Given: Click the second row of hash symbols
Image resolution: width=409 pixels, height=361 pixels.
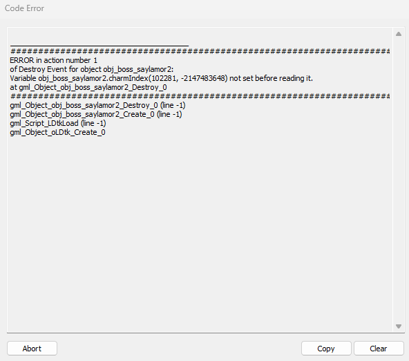Looking at the screenshot, I should [x=200, y=96].
